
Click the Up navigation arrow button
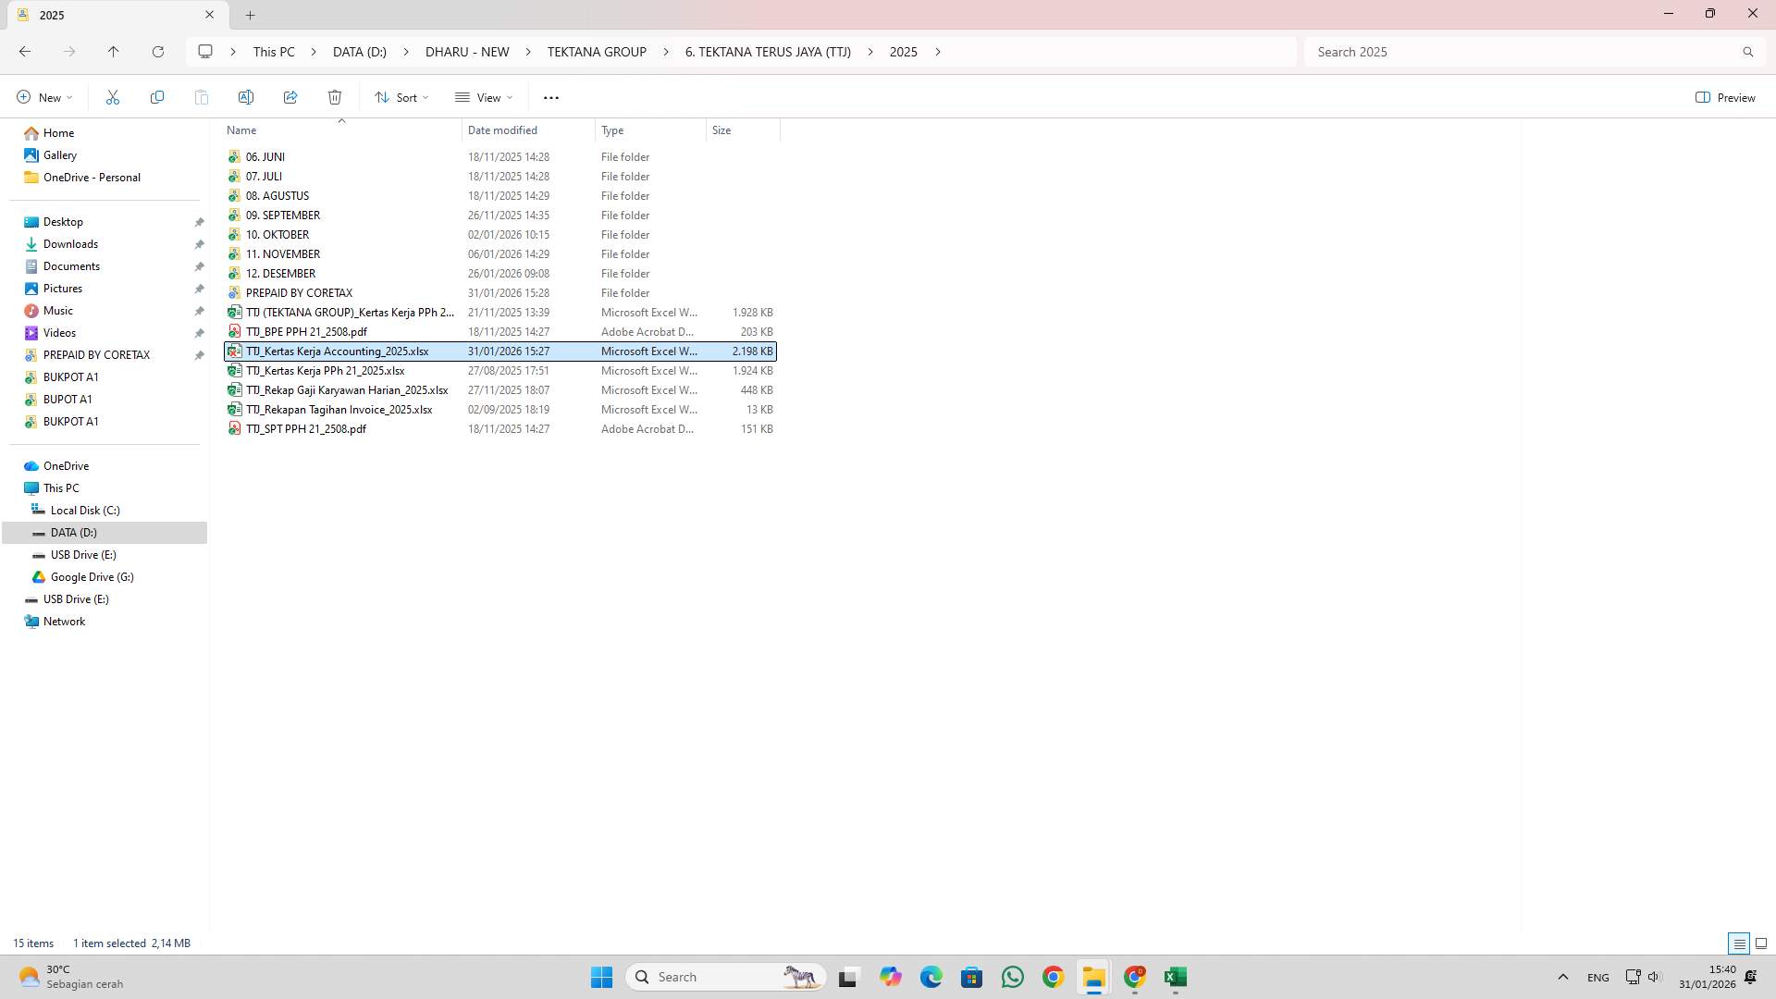pyautogui.click(x=114, y=52)
